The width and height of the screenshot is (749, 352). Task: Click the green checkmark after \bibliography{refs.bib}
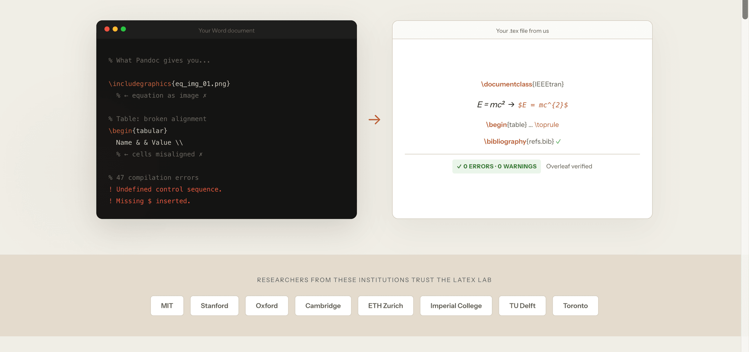(558, 142)
